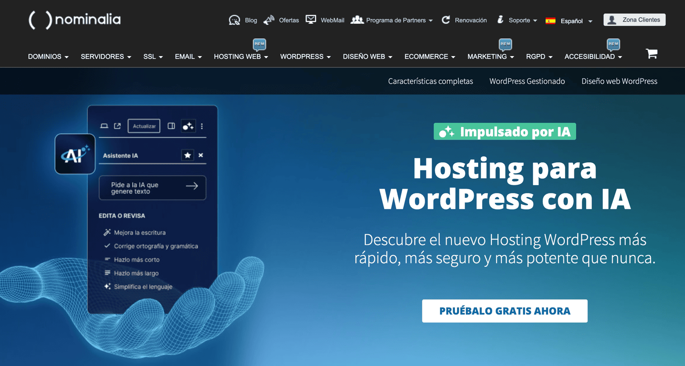Open the Blog link
685x366 pixels.
[x=251, y=20]
